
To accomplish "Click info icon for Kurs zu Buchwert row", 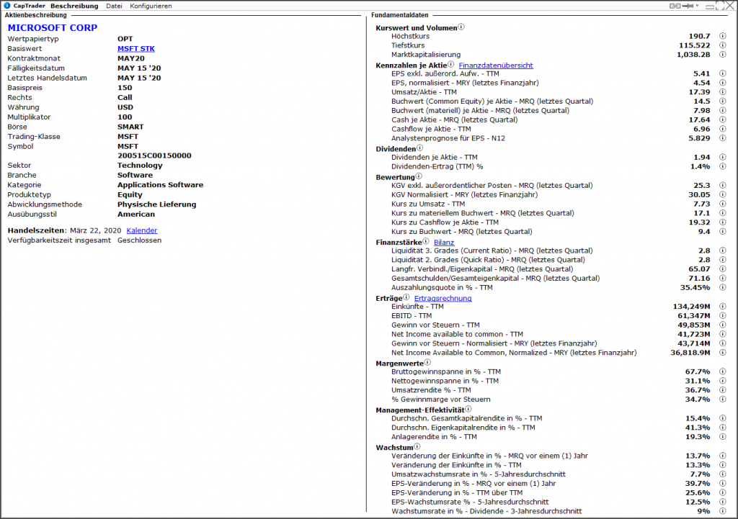I will [722, 232].
